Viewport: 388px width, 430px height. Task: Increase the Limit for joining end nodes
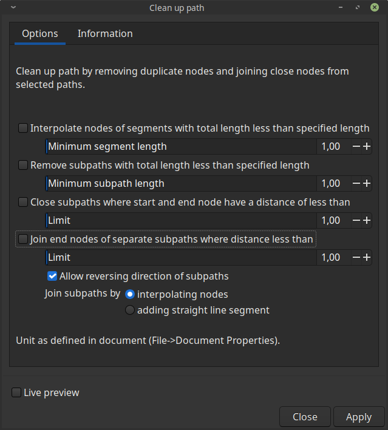367,258
